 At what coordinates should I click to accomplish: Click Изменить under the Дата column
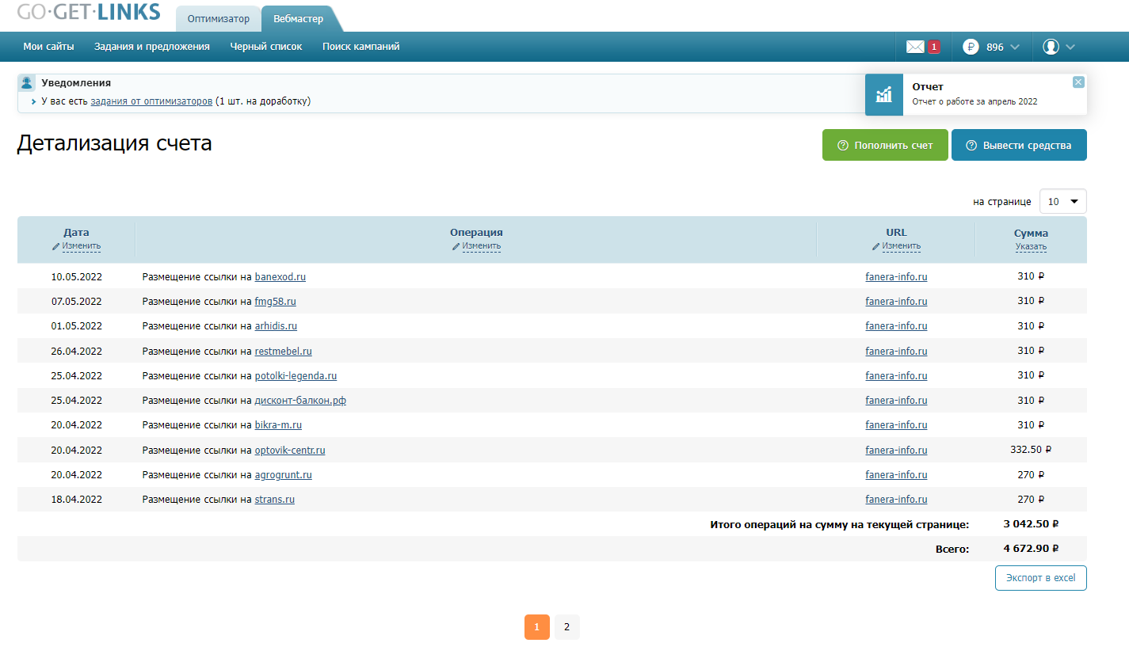82,246
